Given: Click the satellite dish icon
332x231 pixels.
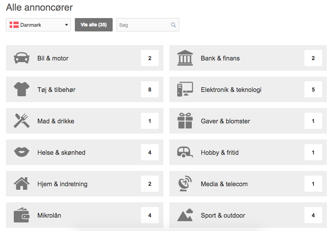Looking at the screenshot, I should coord(185,183).
